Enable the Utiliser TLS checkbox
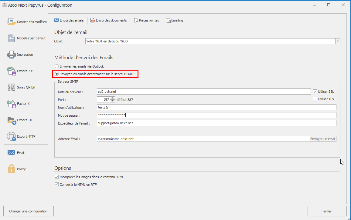The image size is (351, 220). [x=315, y=99]
